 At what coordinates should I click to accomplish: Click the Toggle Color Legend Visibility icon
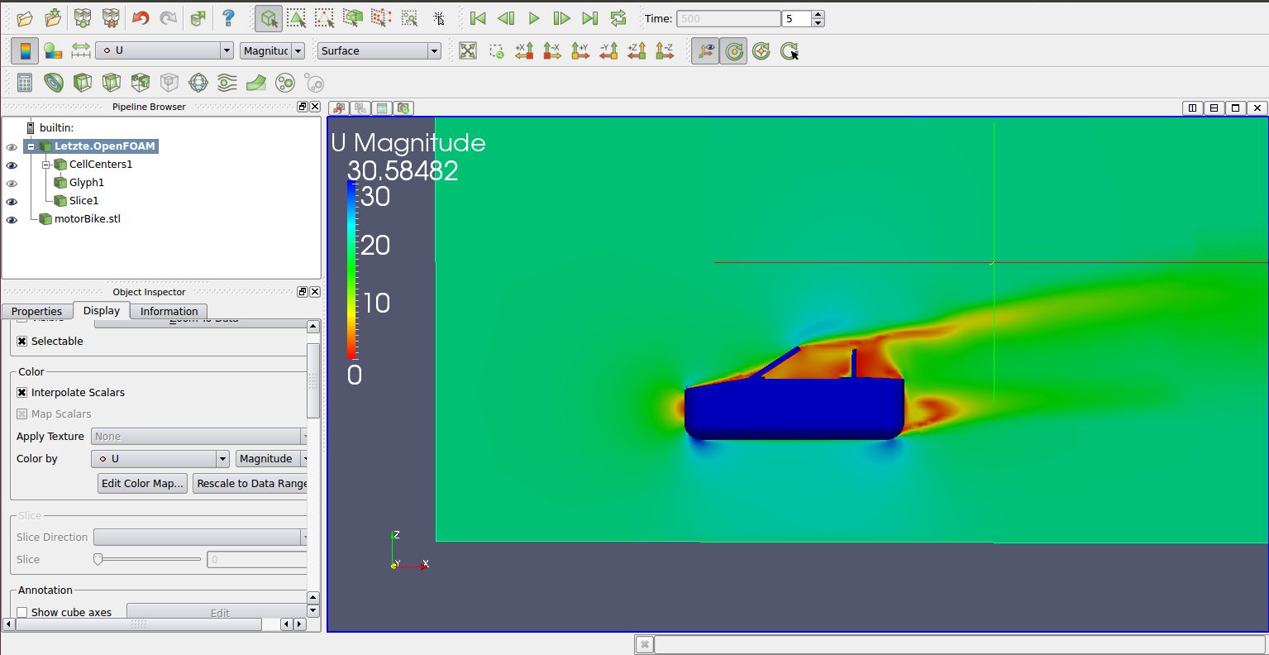tap(25, 51)
